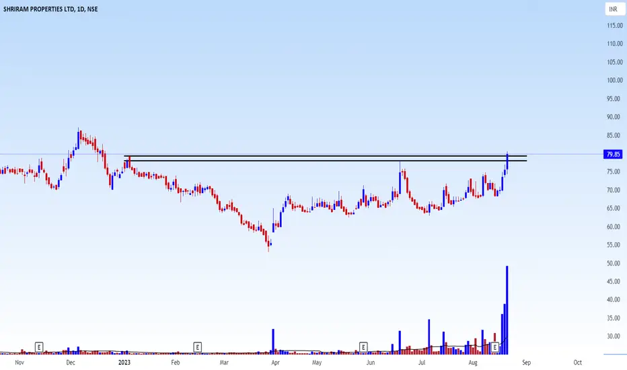Open the earnings marker before June

point(363,347)
